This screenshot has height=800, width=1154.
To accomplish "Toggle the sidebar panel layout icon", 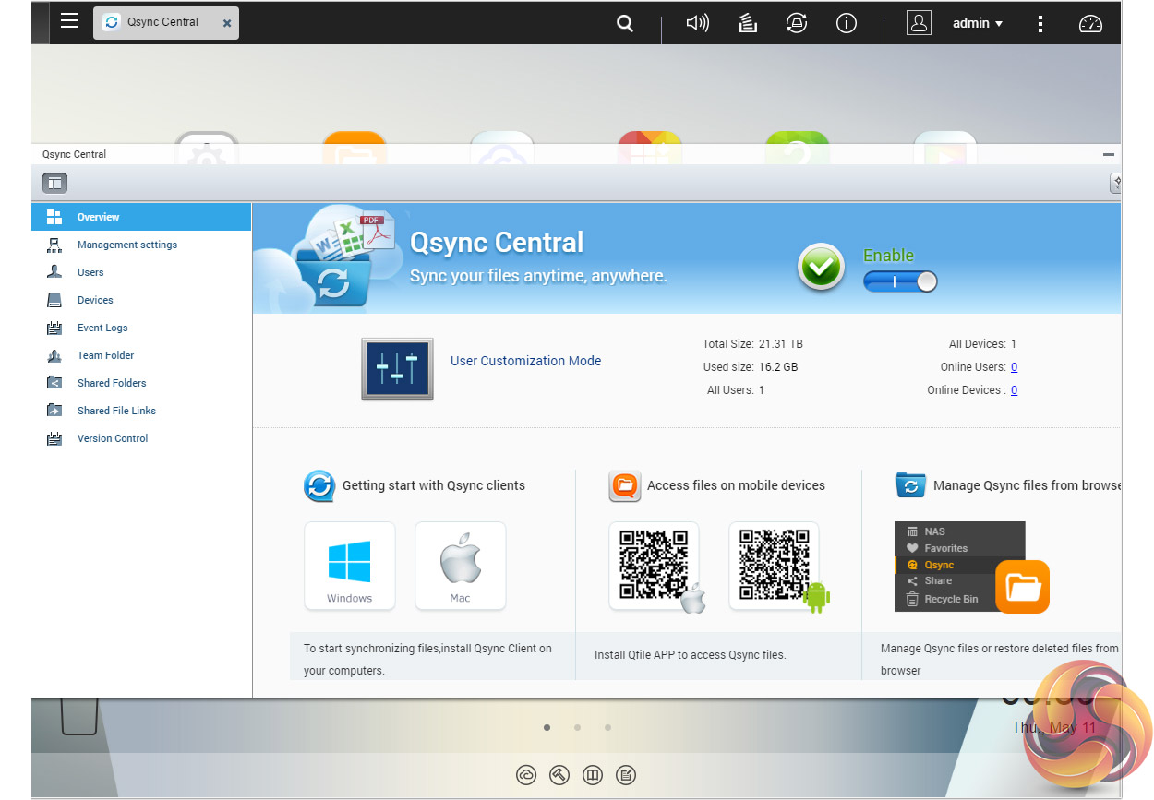I will 55,183.
